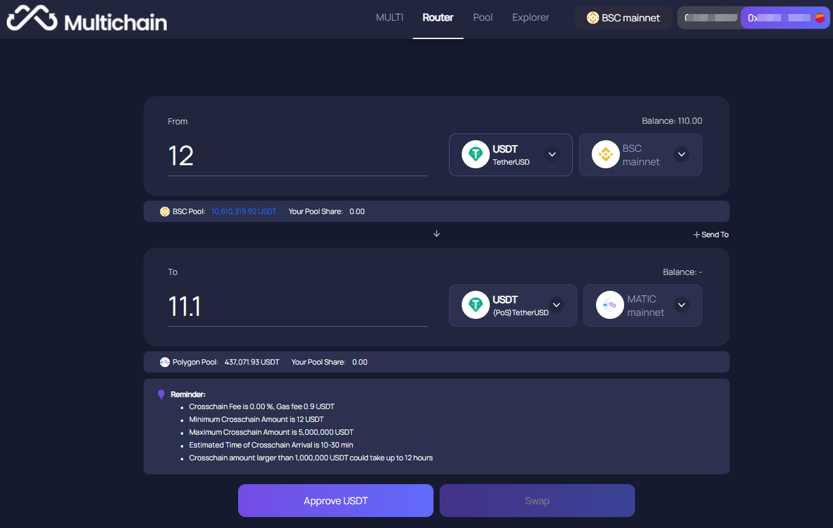Click the Tether icon in the From token selector
Image resolution: width=833 pixels, height=528 pixels.
[x=475, y=154]
